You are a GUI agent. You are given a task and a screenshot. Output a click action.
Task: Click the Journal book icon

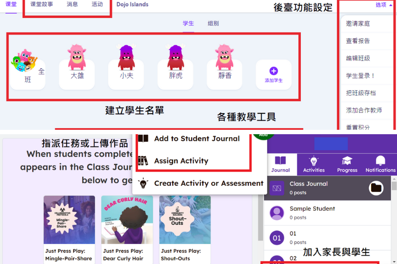pos(281,161)
